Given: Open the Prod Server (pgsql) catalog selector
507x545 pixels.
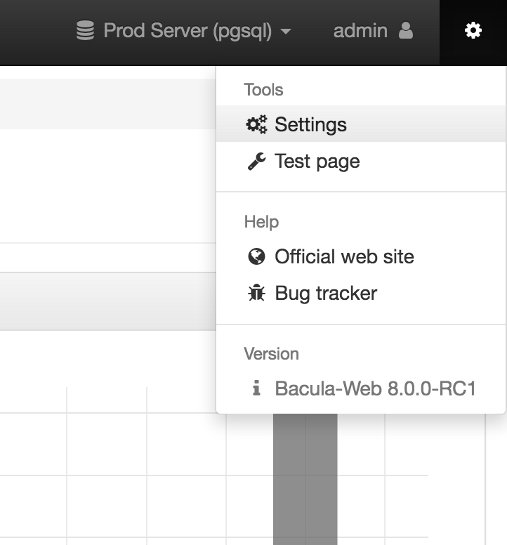Looking at the screenshot, I should click(187, 31).
